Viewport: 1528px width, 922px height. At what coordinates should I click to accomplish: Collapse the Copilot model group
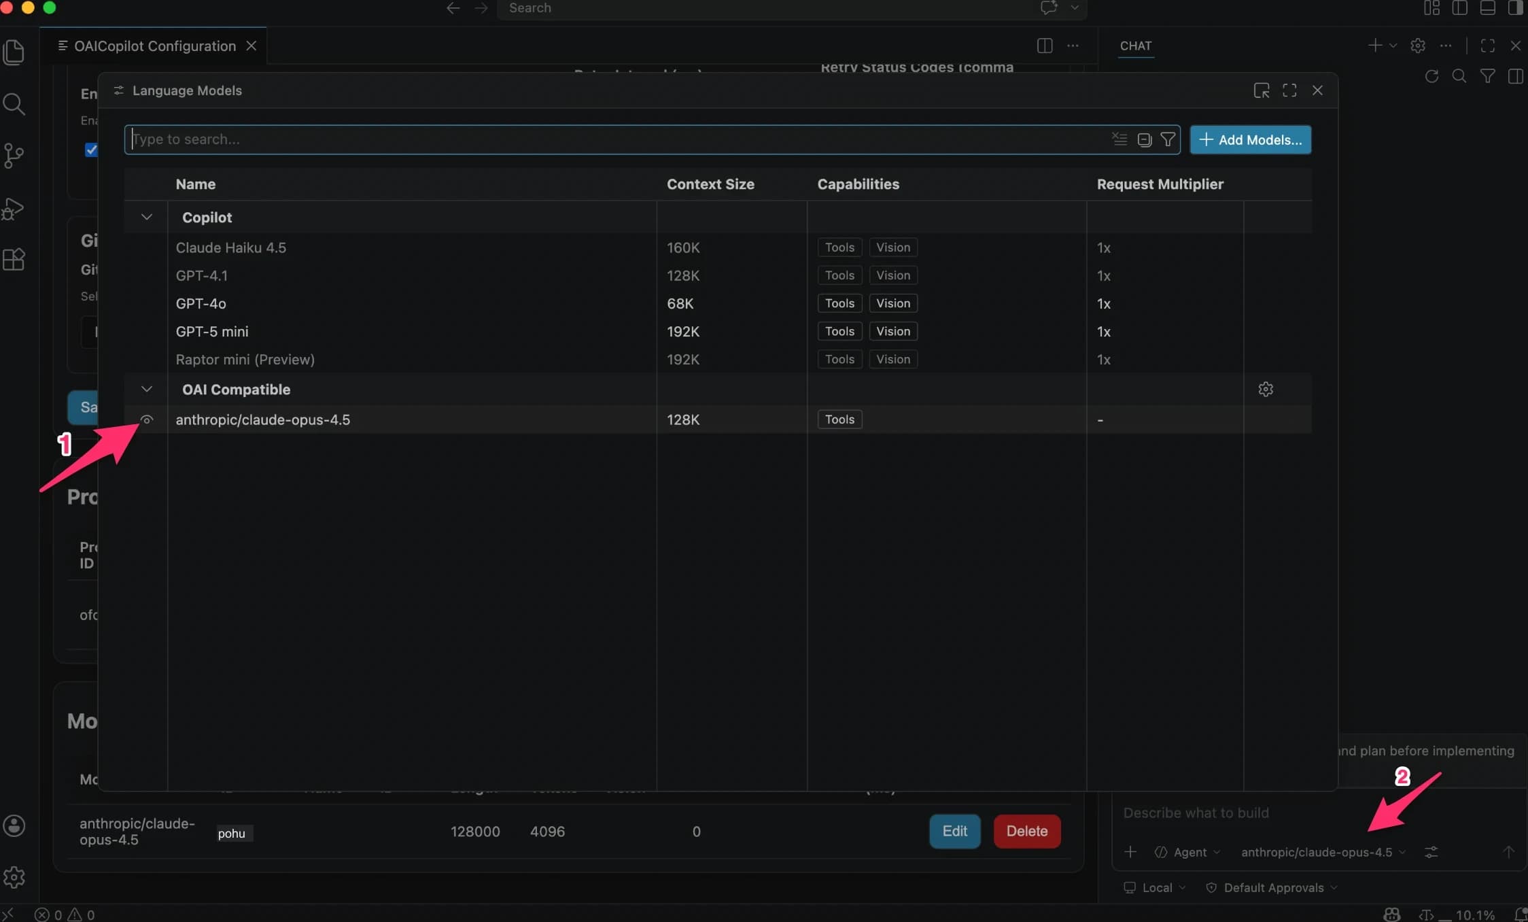(146, 217)
